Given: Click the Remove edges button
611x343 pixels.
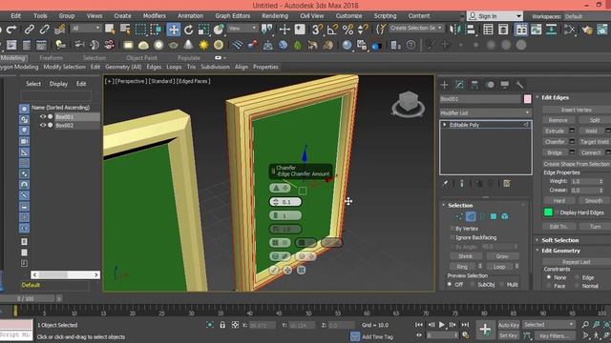Looking at the screenshot, I should pos(558,121).
